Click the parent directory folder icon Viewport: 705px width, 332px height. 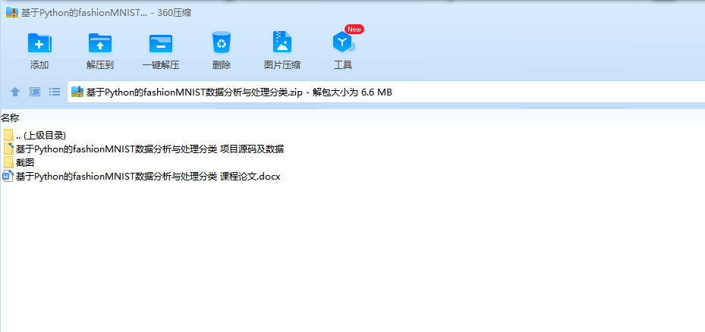(8, 135)
